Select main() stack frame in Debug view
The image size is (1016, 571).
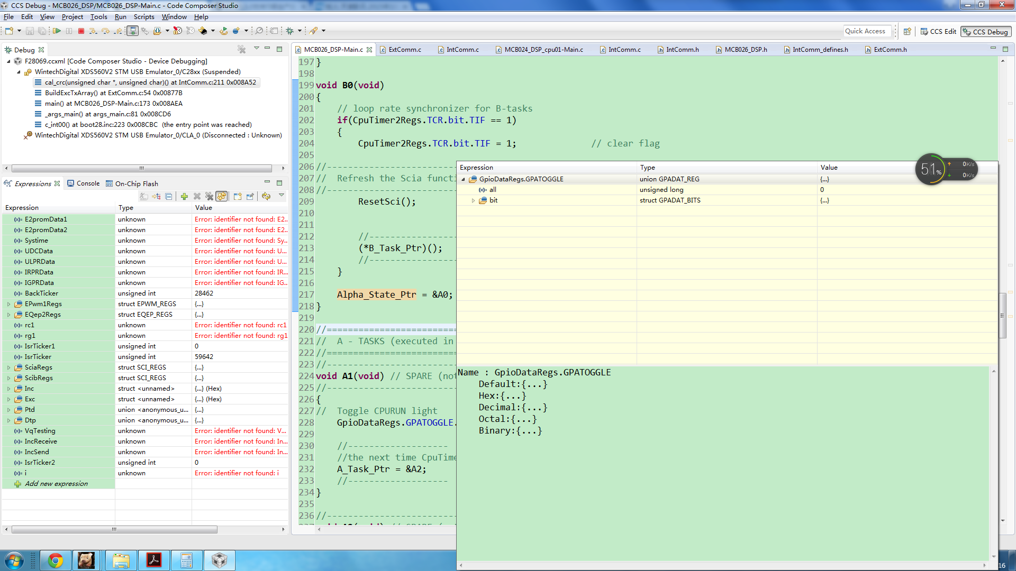113,104
